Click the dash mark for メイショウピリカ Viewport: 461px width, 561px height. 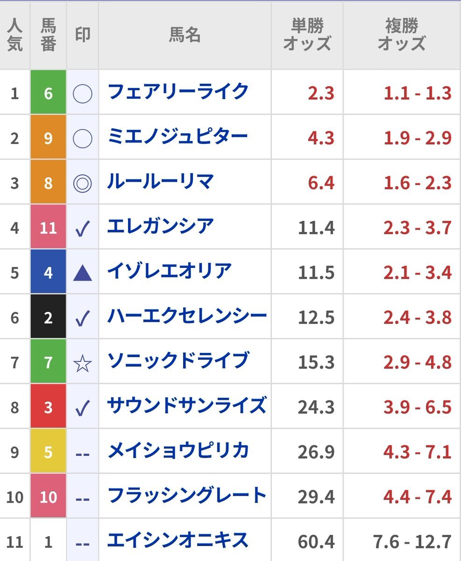coord(83,453)
